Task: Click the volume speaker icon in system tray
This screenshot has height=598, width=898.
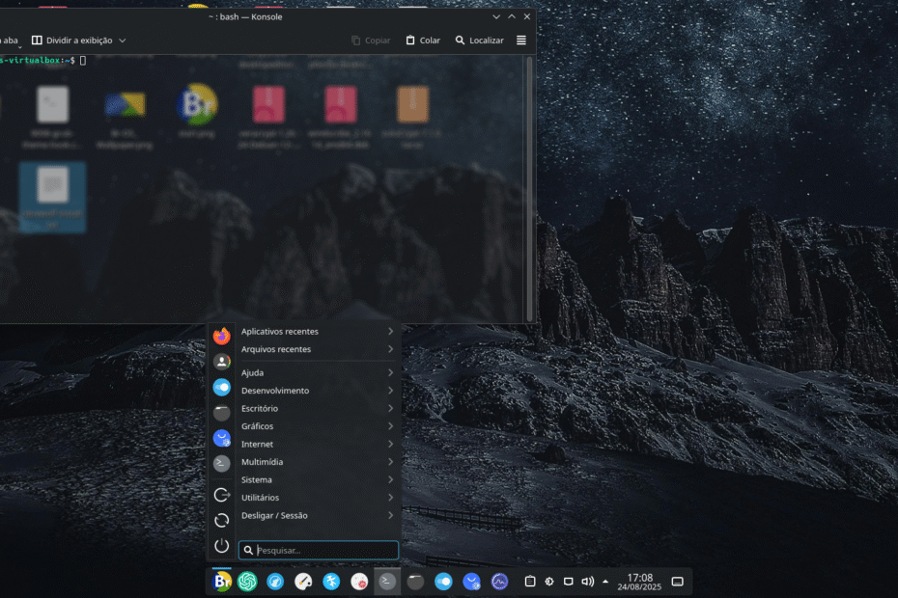Action: click(587, 582)
